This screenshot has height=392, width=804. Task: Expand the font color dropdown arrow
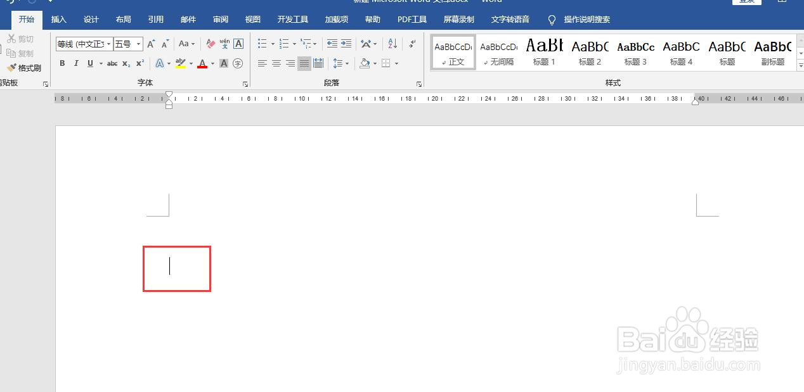coord(212,63)
